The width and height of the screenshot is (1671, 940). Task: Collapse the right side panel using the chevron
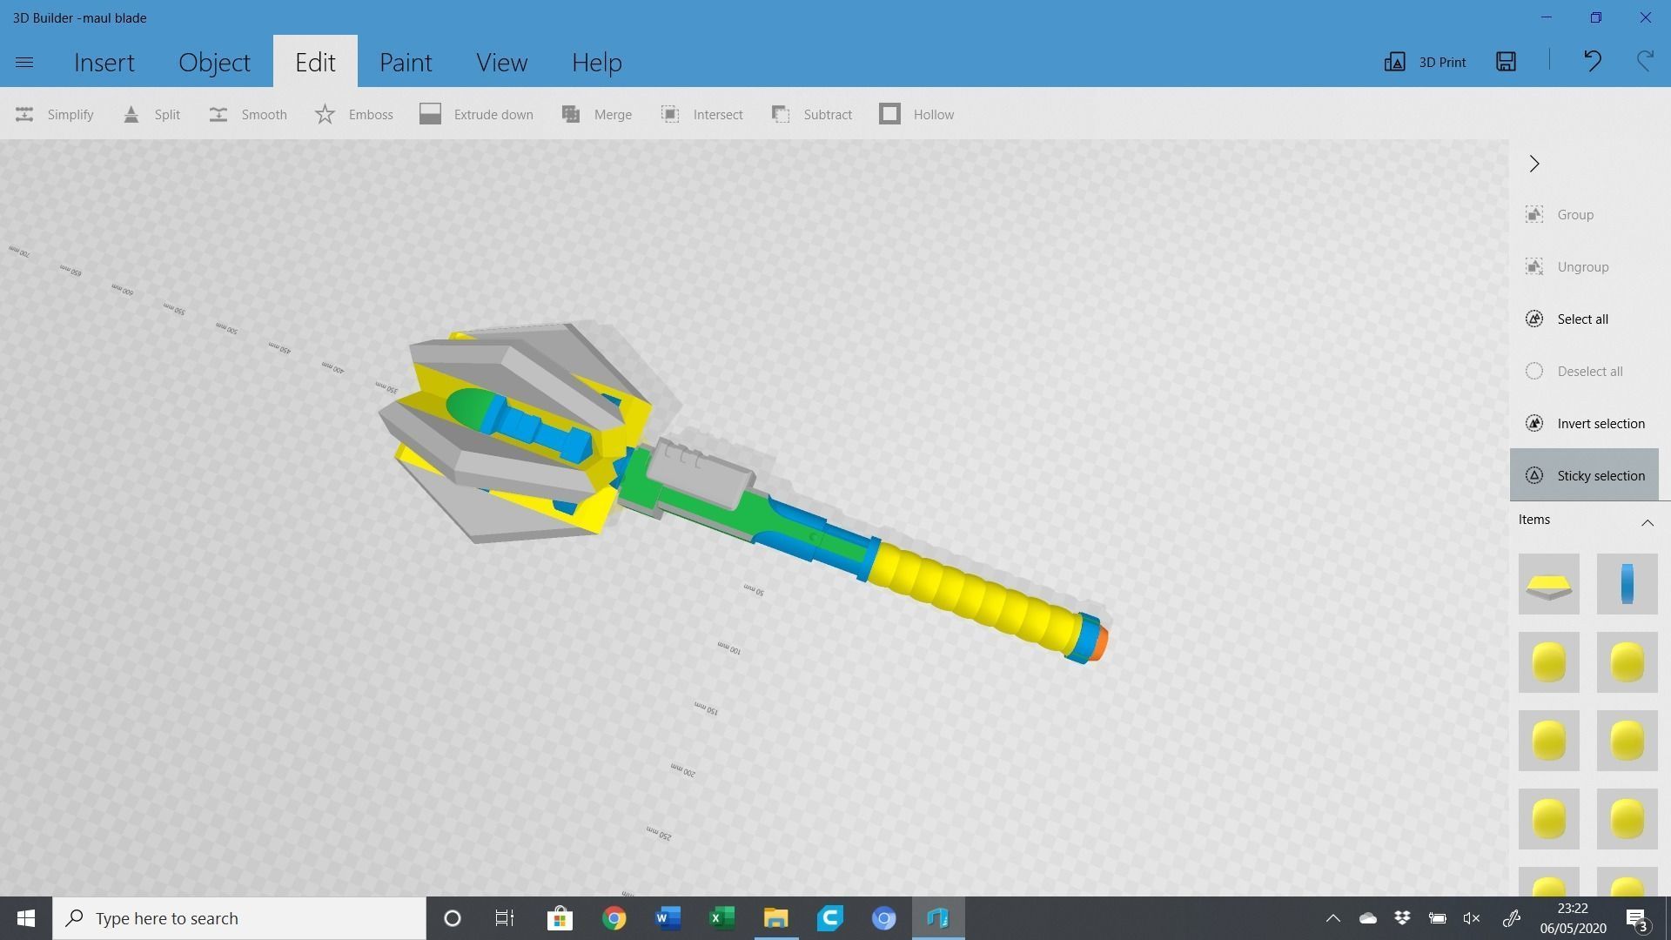point(1534,164)
